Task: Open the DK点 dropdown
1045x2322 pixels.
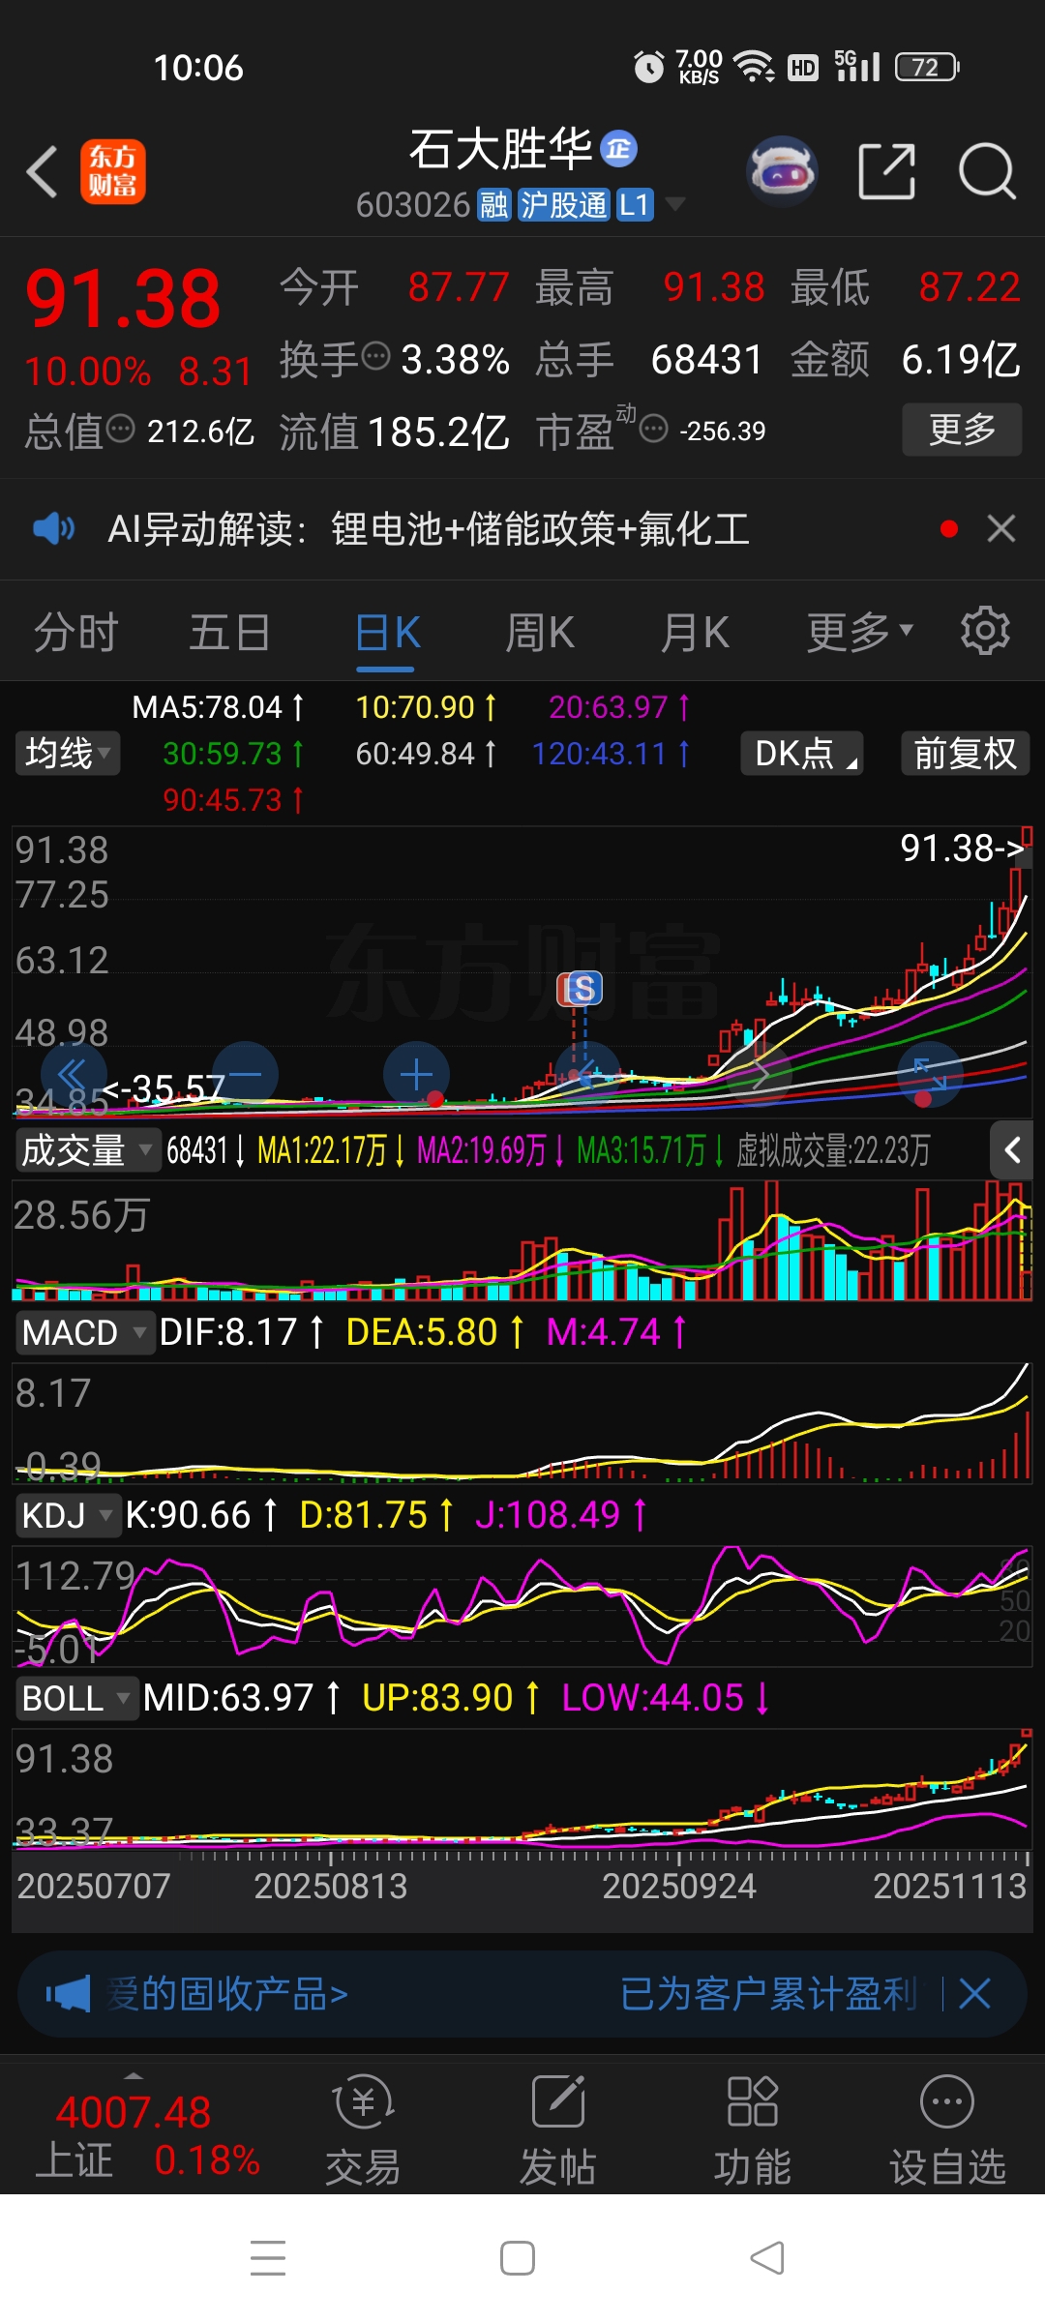Action: click(x=802, y=753)
